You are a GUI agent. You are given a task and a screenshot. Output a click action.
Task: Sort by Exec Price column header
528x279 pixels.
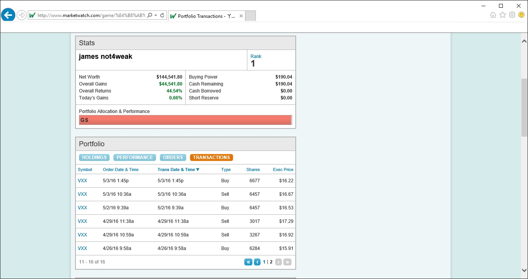(x=283, y=169)
